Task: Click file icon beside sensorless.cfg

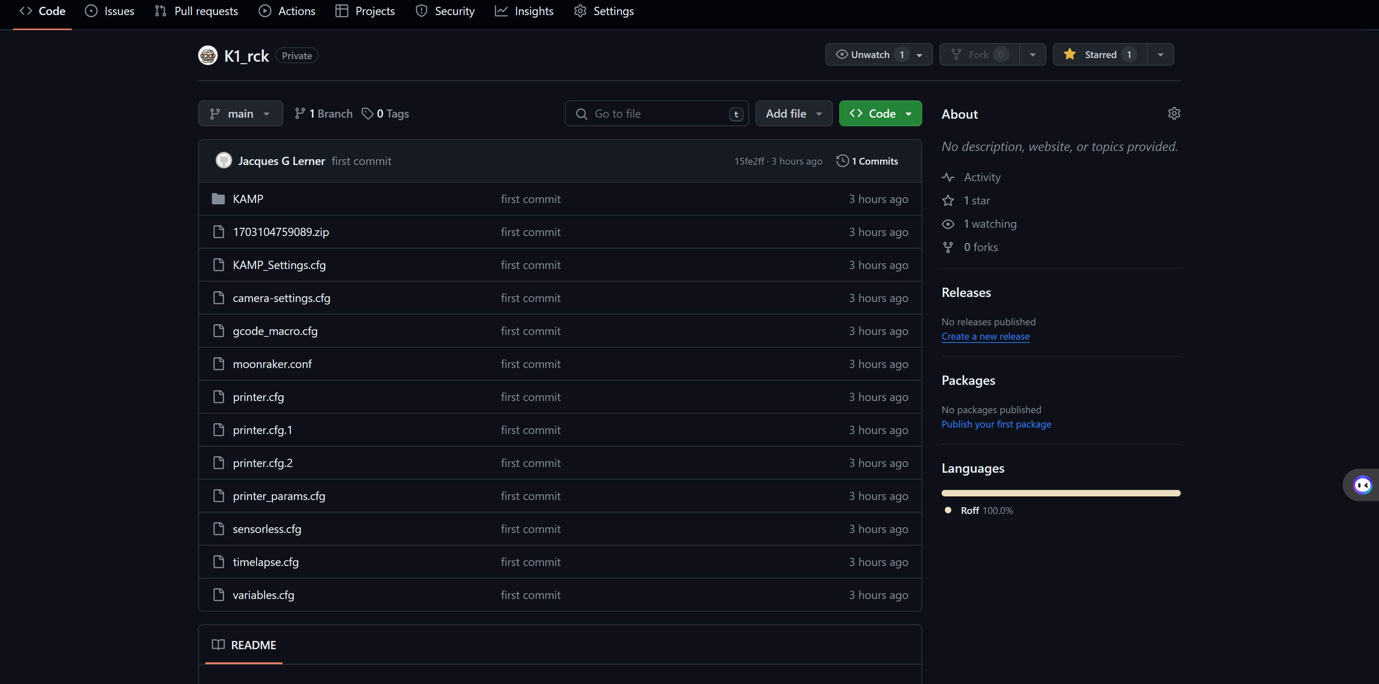Action: 218,528
